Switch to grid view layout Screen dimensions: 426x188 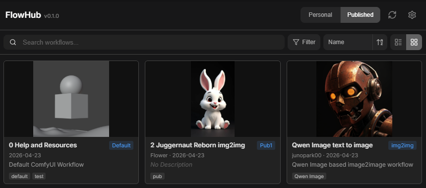click(414, 42)
